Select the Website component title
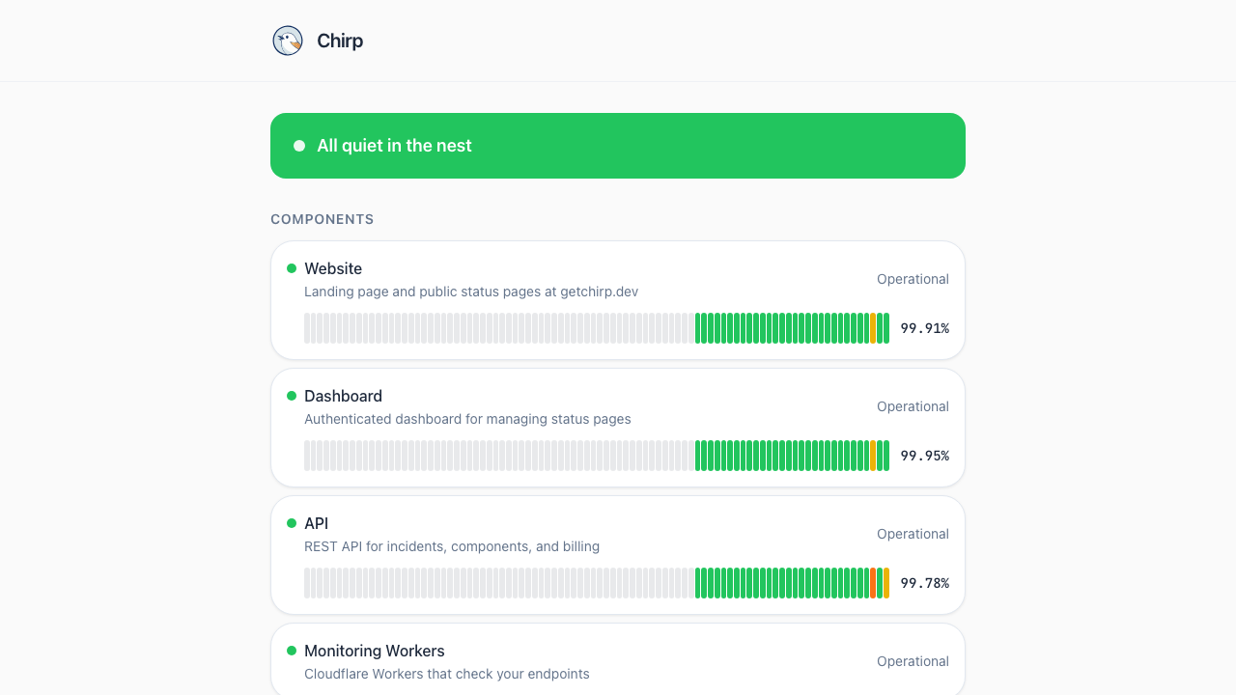Screen dimensions: 1236x695 pos(333,268)
